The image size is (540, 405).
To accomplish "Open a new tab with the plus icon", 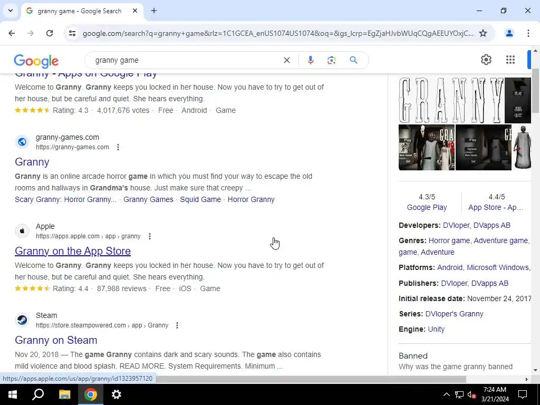I will (154, 11).
